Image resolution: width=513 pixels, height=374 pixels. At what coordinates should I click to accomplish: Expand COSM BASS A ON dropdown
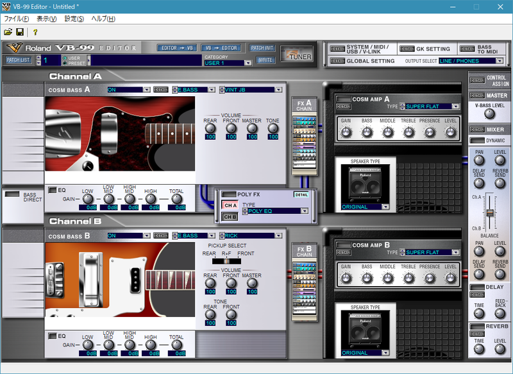point(147,90)
